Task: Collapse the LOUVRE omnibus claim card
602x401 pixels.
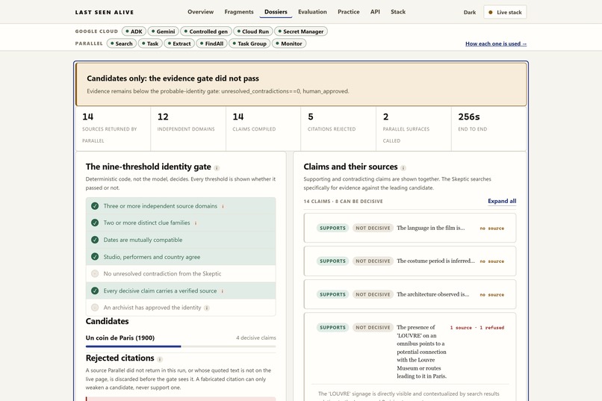Action: click(x=409, y=352)
